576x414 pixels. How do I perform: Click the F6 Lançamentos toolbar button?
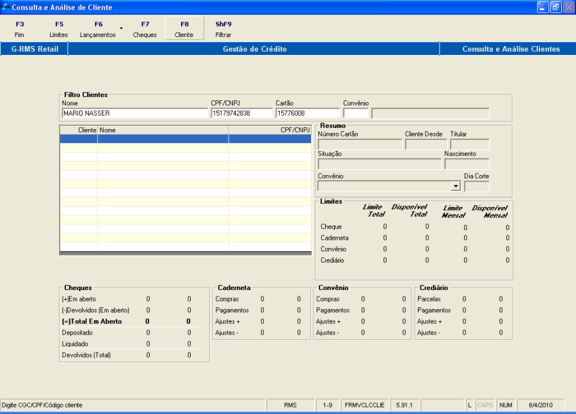(x=98, y=29)
